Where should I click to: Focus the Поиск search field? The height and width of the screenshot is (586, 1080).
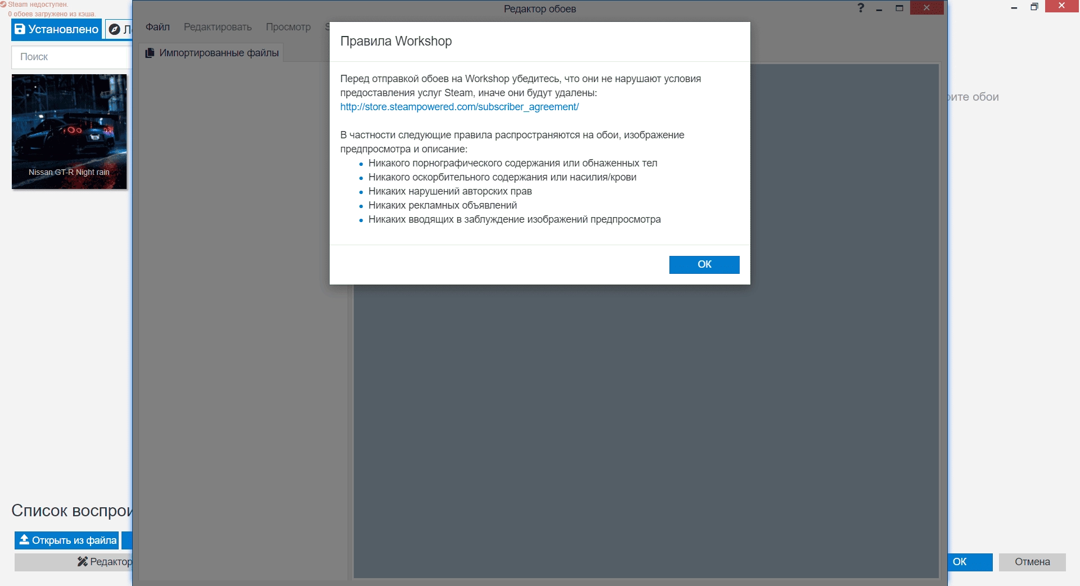click(x=71, y=57)
